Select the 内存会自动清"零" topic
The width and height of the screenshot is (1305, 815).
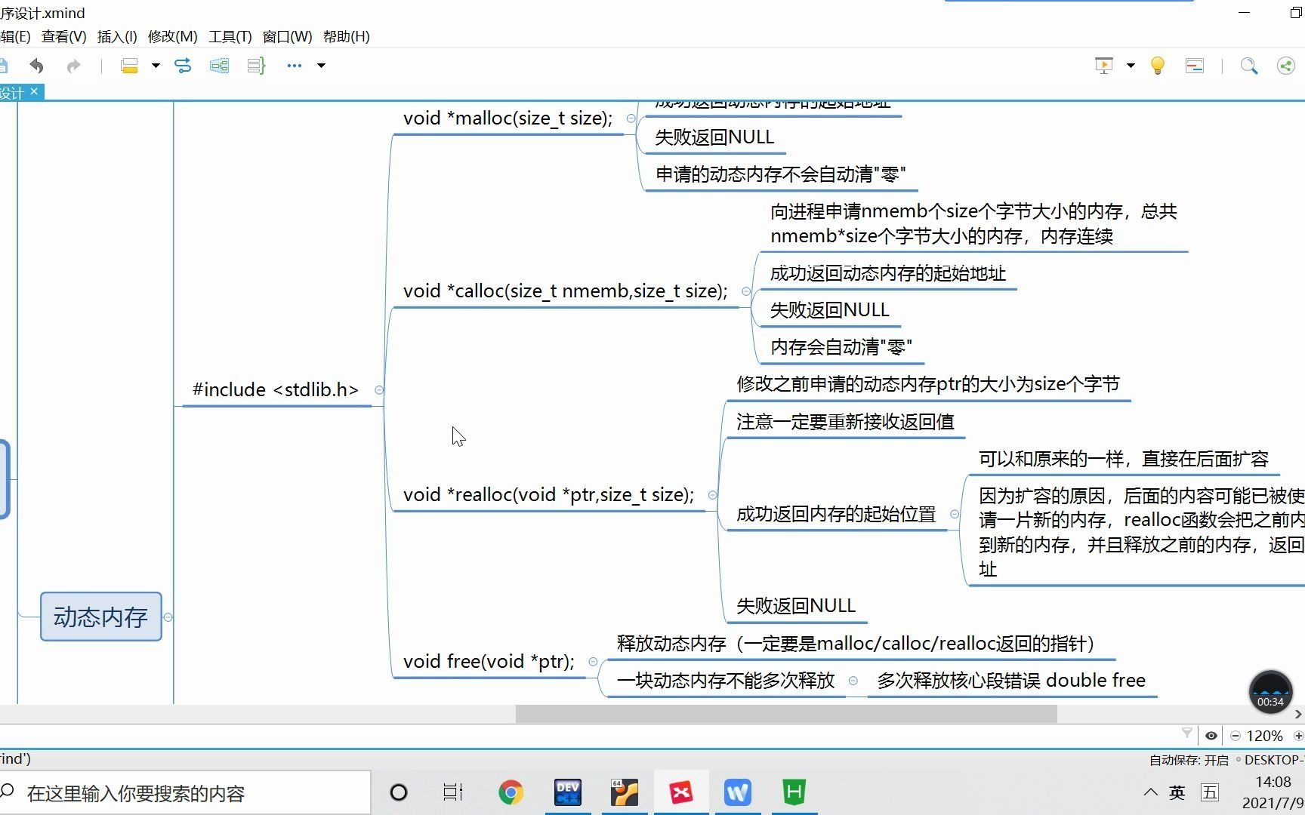coord(841,347)
